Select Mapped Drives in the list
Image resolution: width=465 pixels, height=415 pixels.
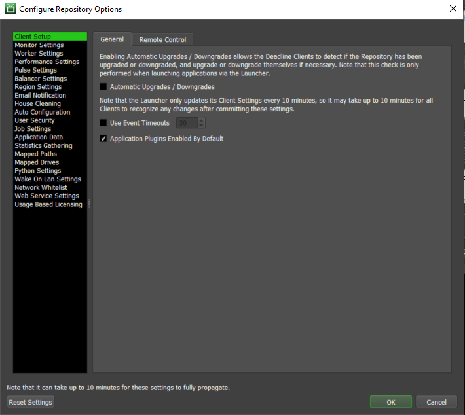tap(50, 162)
